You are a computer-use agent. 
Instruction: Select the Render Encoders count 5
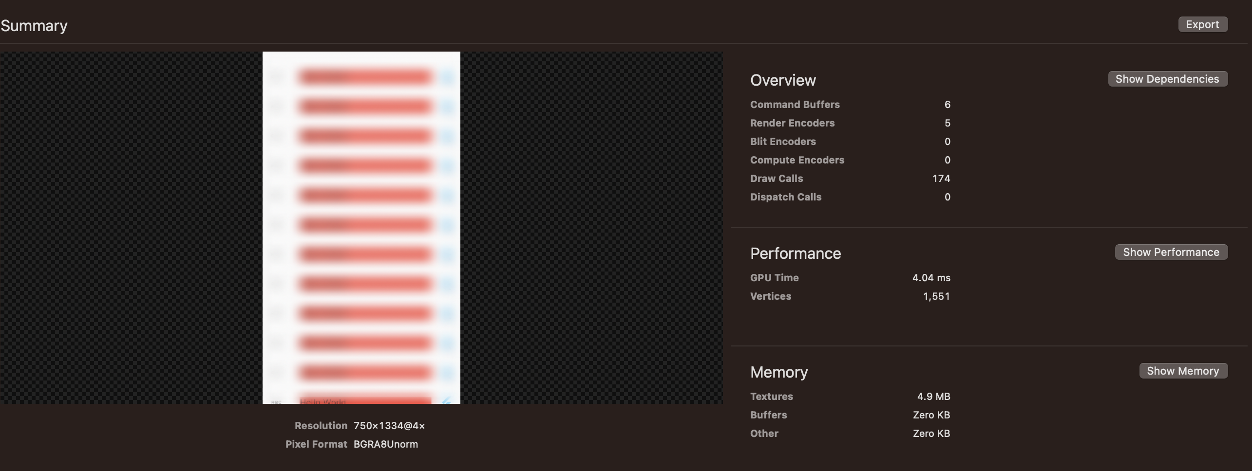click(947, 123)
